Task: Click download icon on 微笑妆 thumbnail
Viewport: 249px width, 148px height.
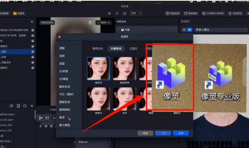Action: [108, 109]
